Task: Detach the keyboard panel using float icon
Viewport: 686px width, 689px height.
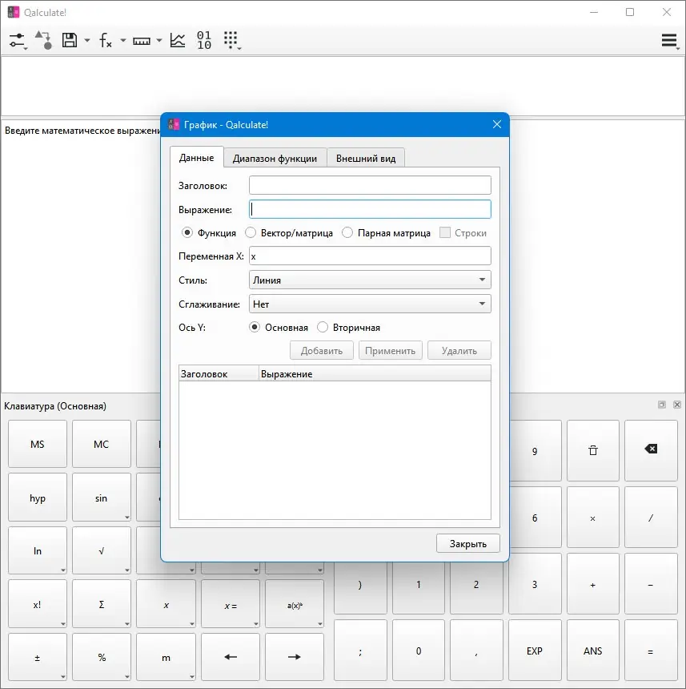Action: 662,405
